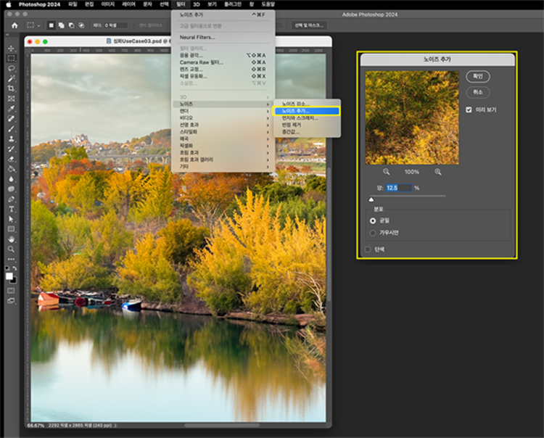This screenshot has width=544, height=438.
Task: Zoom out the noise preview
Action: (386, 172)
